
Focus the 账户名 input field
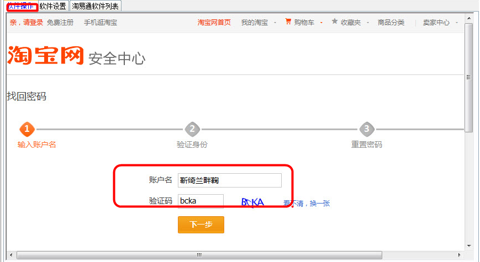[230, 180]
